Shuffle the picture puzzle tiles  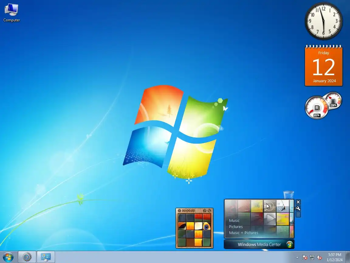(x=209, y=211)
